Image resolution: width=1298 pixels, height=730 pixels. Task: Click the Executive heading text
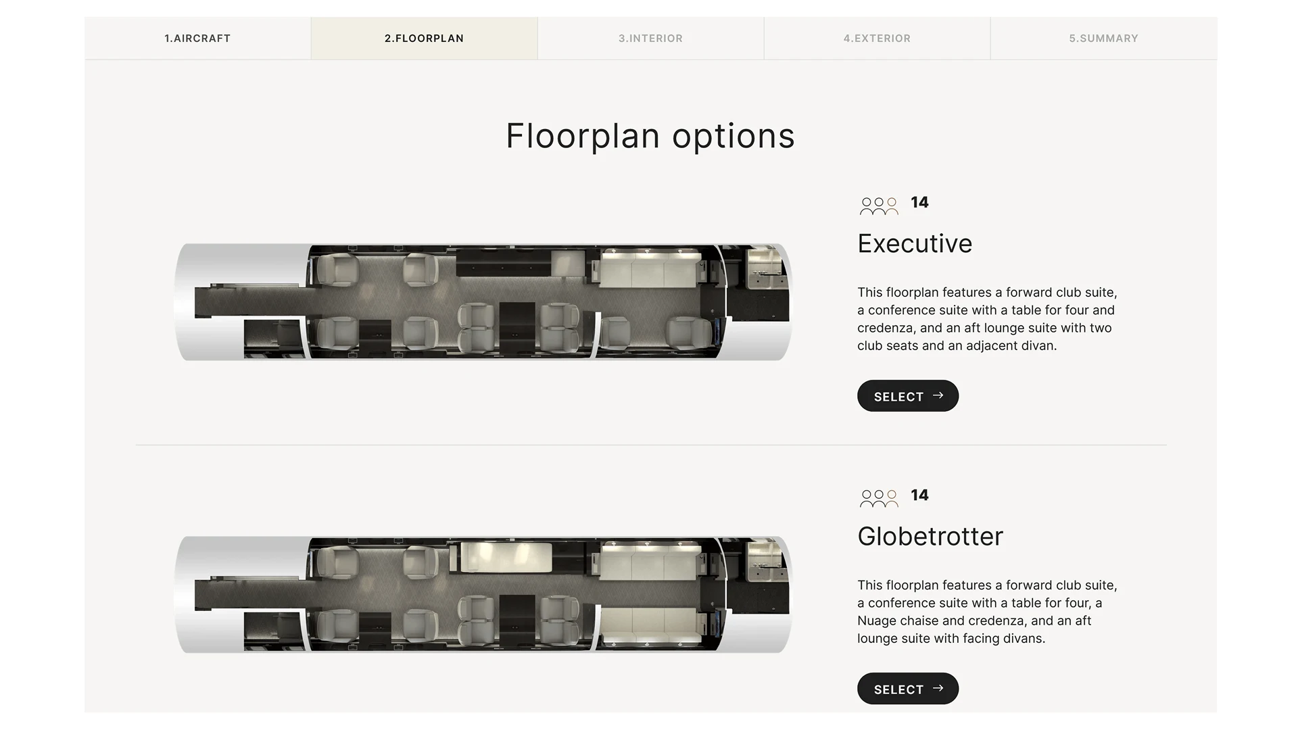pyautogui.click(x=914, y=243)
